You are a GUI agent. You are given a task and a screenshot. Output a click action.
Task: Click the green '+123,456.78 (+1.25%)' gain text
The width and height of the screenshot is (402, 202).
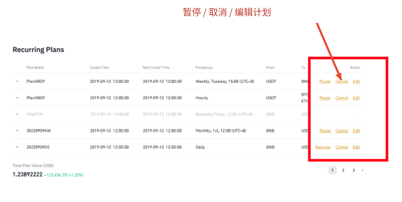point(64,175)
